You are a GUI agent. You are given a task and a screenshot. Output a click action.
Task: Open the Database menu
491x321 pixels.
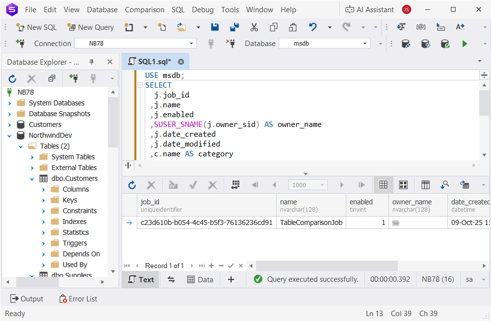(102, 9)
